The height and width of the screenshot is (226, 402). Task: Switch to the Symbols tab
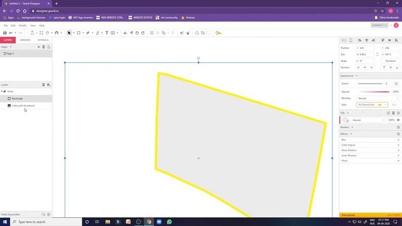pyautogui.click(x=43, y=40)
